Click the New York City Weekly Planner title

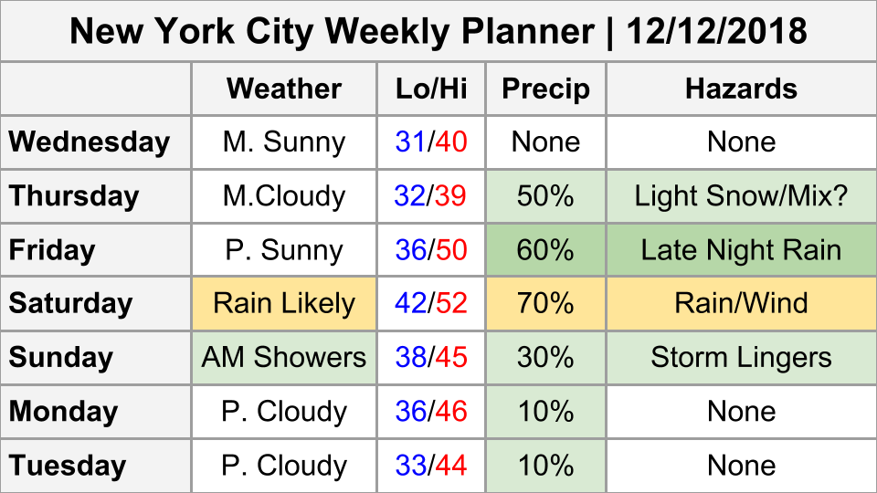[x=438, y=32]
